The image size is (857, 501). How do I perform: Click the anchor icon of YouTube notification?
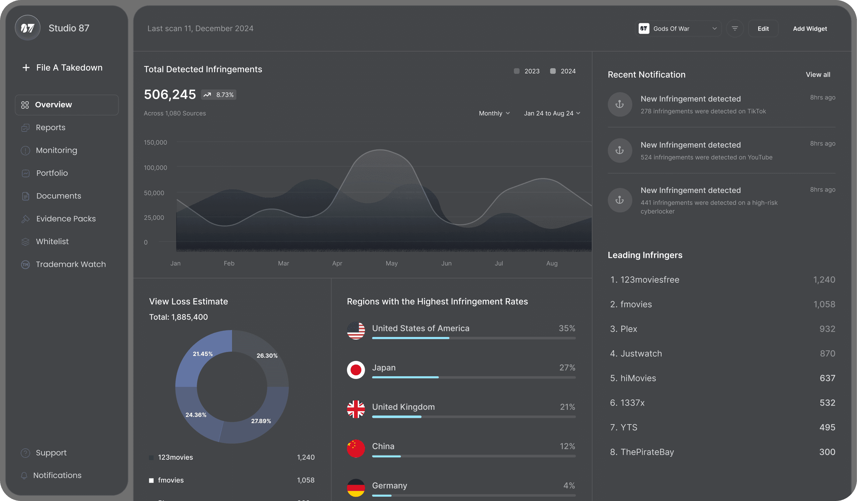[x=620, y=150]
